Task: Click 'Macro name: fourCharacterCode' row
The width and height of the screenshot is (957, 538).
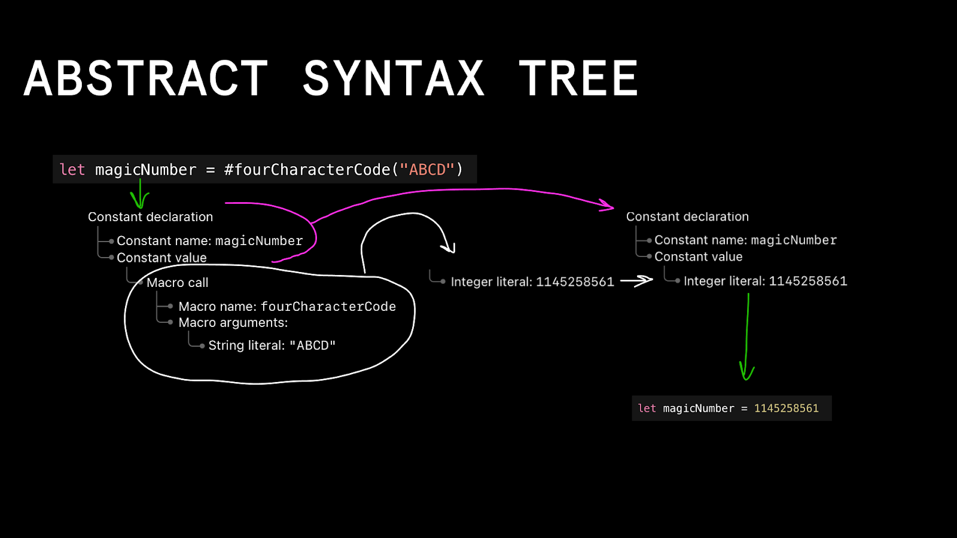Action: point(287,307)
